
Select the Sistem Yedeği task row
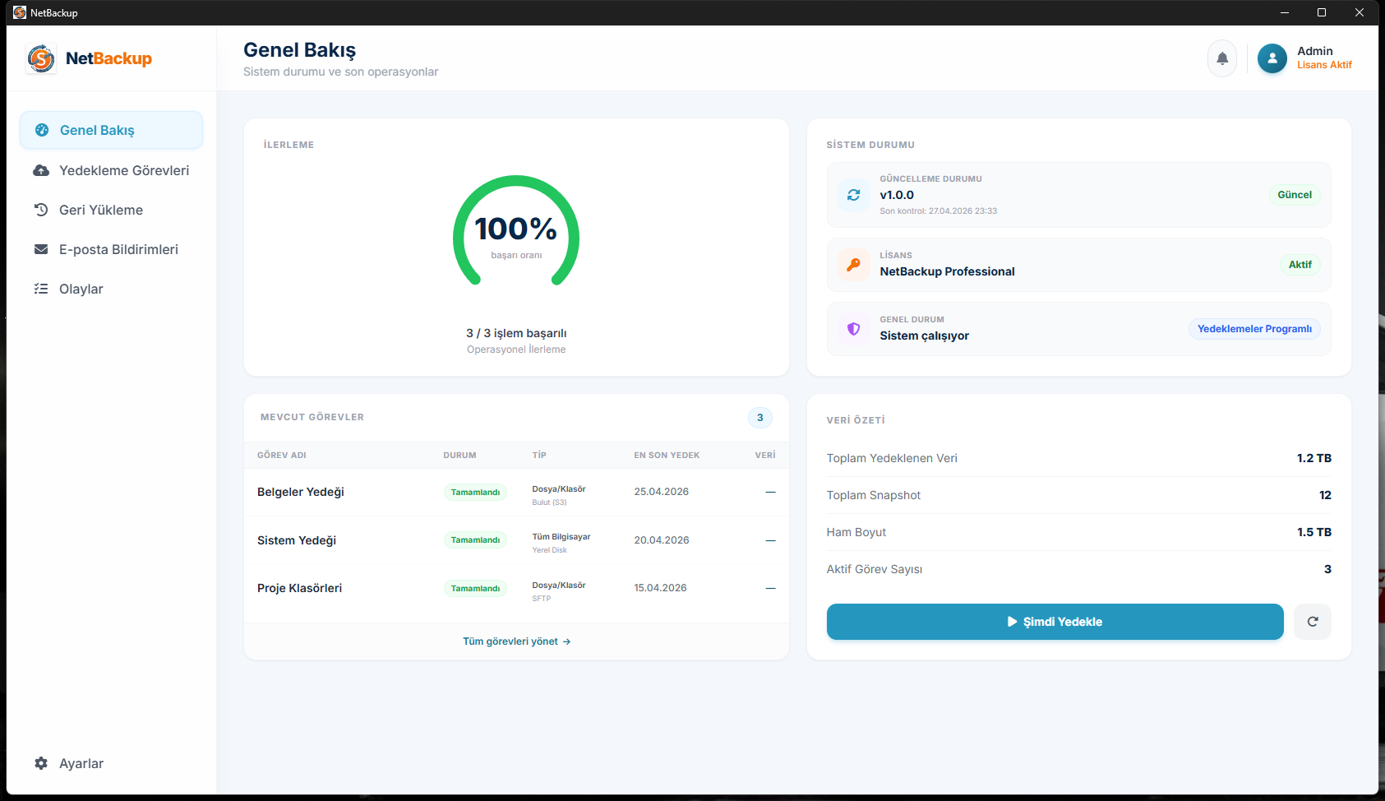tap(297, 540)
